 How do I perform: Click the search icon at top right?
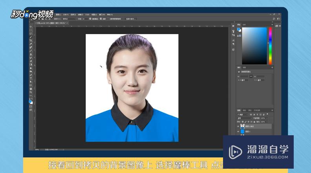[x=273, y=18]
